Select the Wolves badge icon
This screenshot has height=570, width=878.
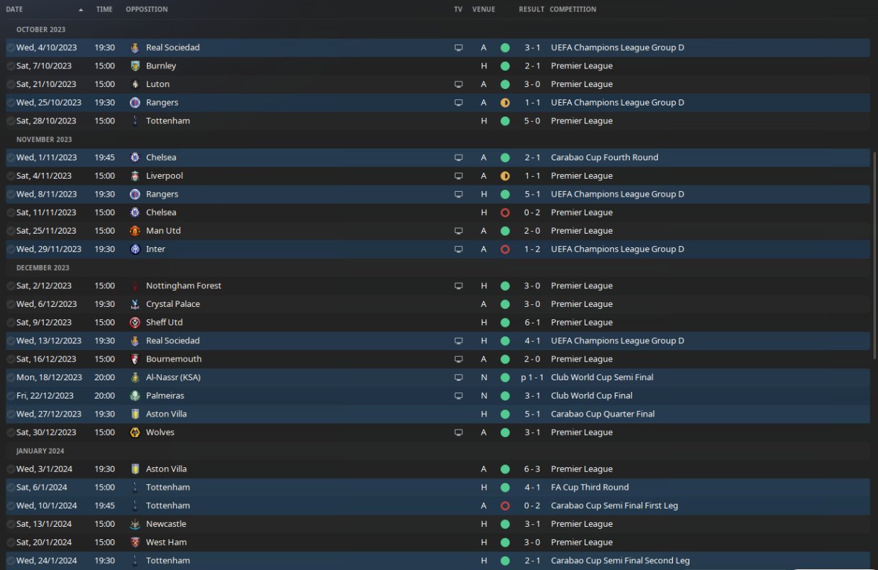[x=135, y=432]
